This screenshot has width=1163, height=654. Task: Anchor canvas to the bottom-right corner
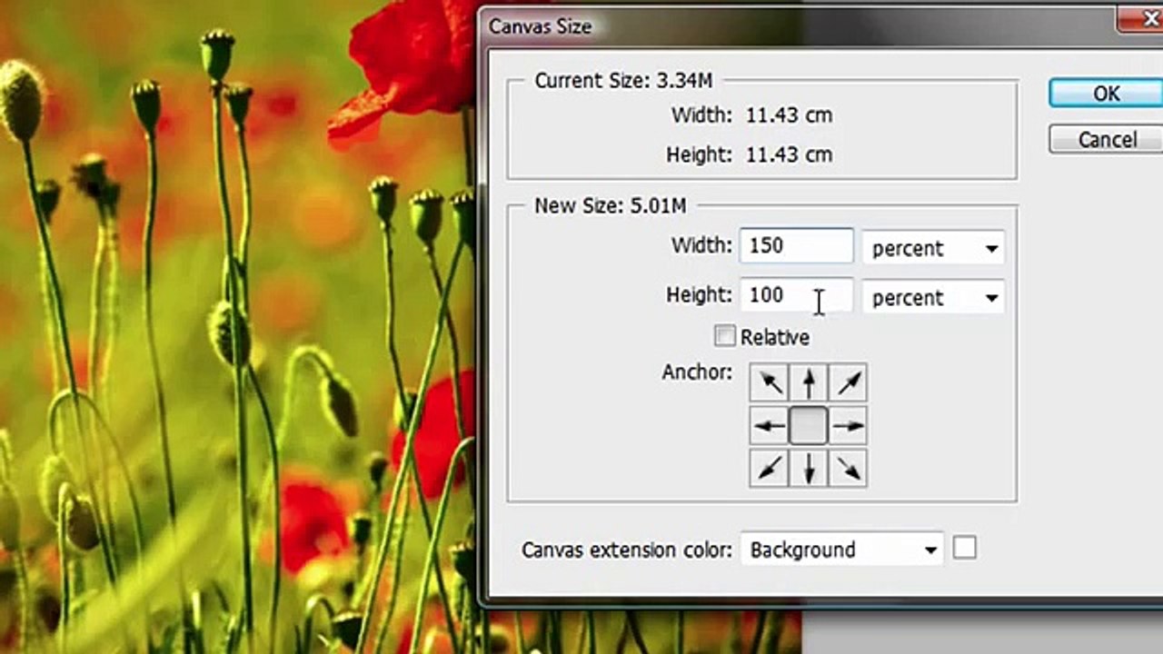[848, 468]
